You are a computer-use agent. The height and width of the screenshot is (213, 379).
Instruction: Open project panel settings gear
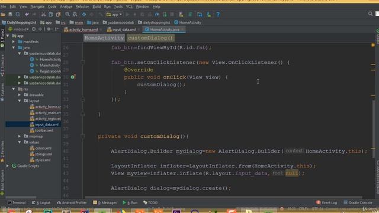(x=49, y=29)
